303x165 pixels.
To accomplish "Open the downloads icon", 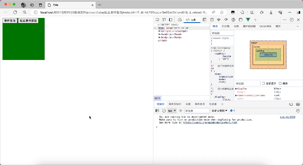I will click(271, 12).
